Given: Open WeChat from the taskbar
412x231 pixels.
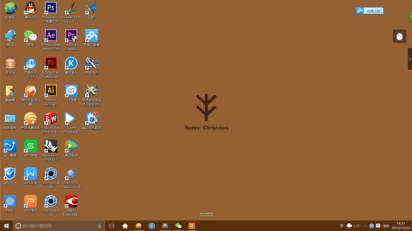Looking at the screenshot, I should pyautogui.click(x=178, y=226).
